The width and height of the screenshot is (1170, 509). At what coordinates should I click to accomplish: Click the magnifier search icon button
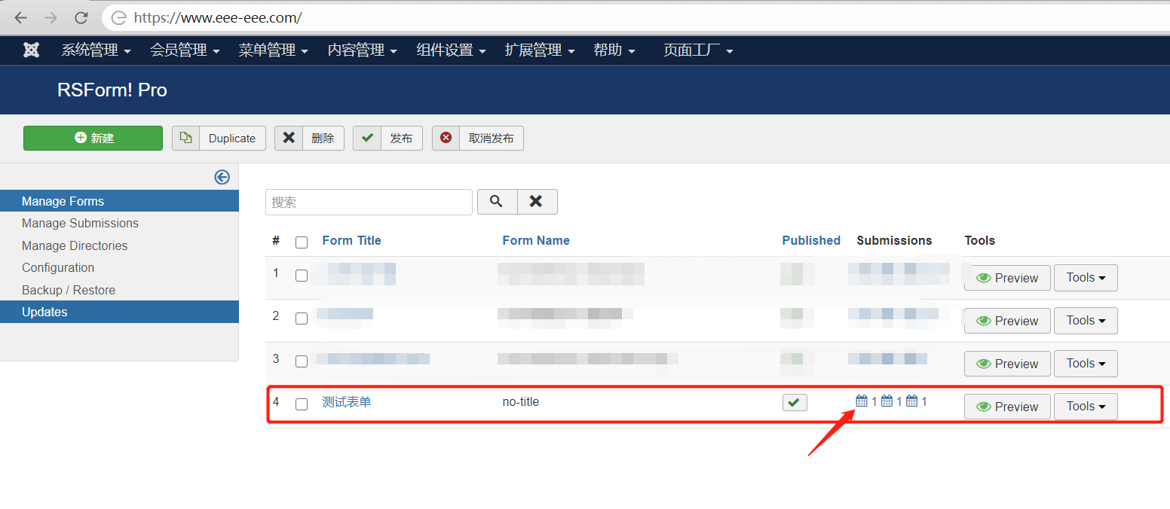point(497,202)
